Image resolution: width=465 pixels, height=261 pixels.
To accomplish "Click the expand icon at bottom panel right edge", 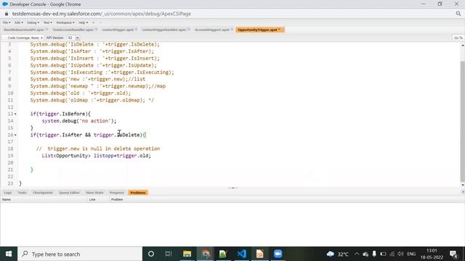I will click(x=463, y=192).
